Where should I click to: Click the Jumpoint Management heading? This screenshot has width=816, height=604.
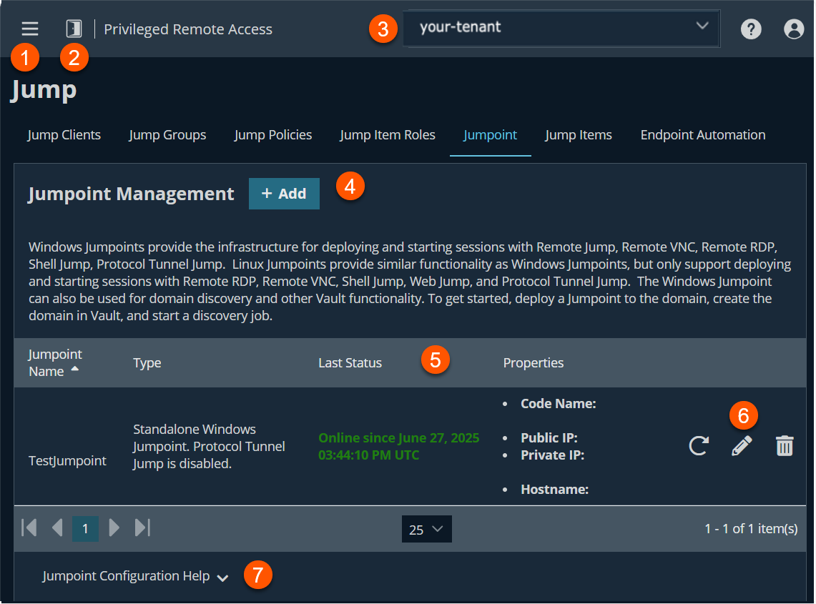point(131,194)
